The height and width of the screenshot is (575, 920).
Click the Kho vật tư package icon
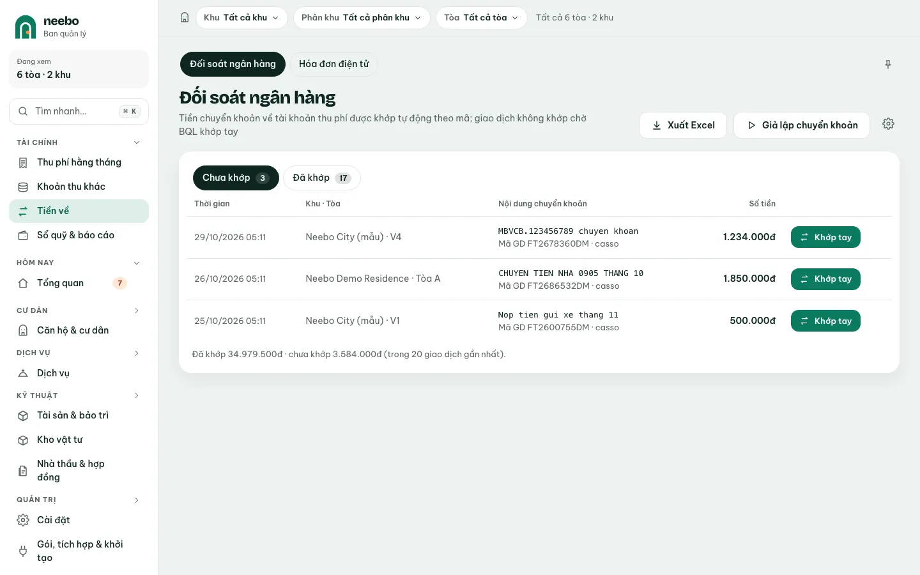(23, 440)
